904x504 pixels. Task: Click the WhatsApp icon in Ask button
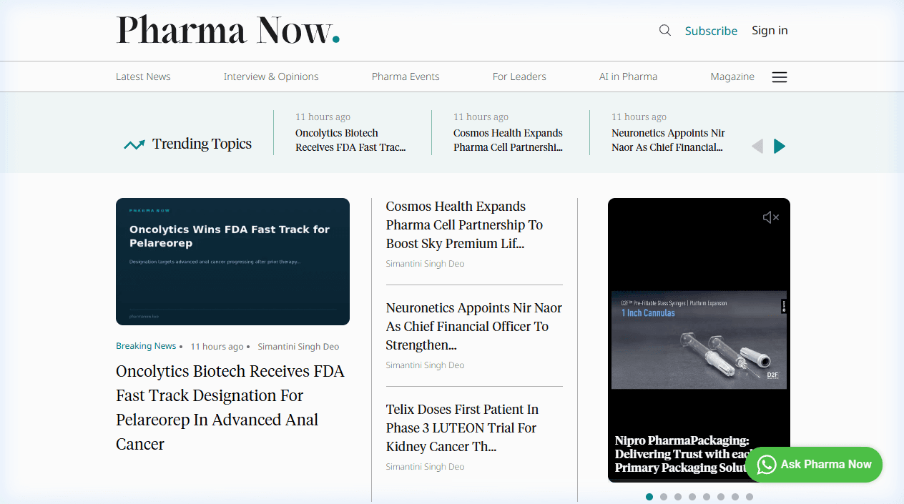coord(766,465)
